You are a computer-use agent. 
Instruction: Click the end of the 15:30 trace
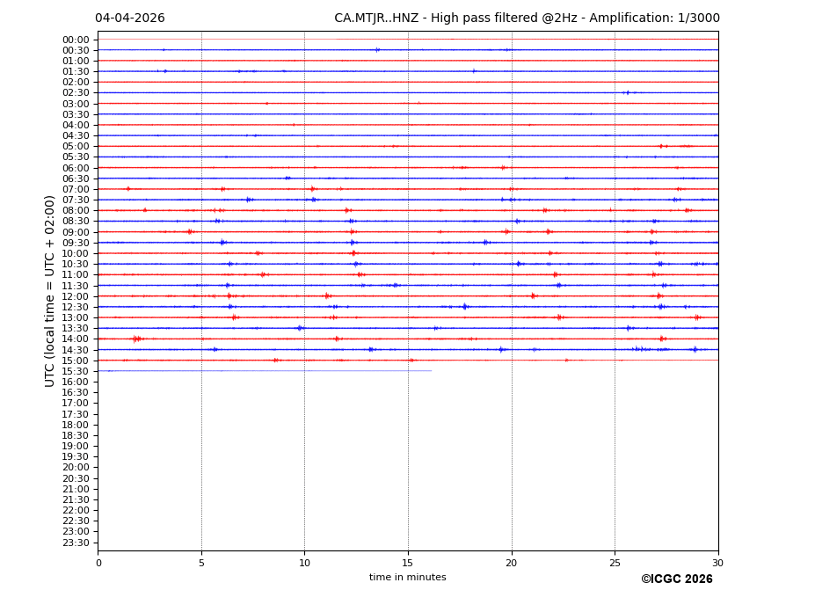(431, 371)
